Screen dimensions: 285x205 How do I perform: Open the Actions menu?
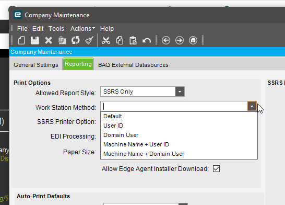pyautogui.click(x=82, y=29)
